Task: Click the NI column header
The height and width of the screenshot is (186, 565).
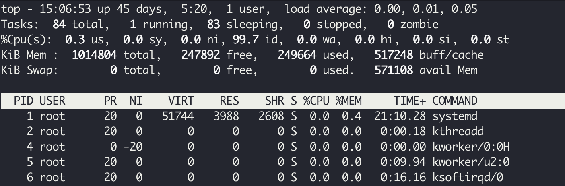Action: [x=136, y=101]
